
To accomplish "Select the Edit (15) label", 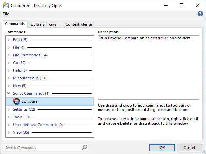I will click(20, 40).
